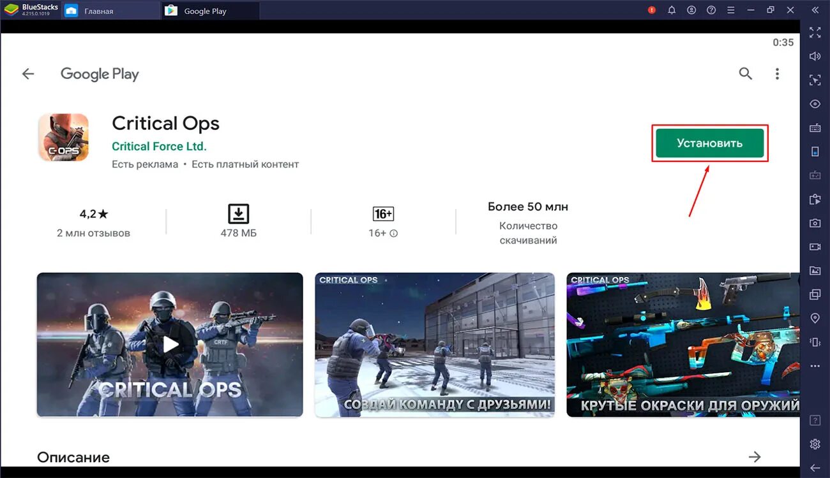Viewport: 830px width, 478px height.
Task: Click the gamepad icon in sidebar
Action: pyautogui.click(x=815, y=175)
